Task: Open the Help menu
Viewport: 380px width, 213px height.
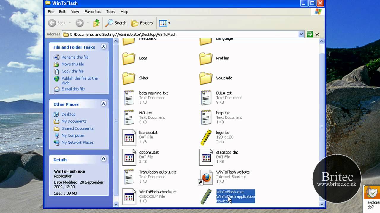Action: [x=124, y=12]
